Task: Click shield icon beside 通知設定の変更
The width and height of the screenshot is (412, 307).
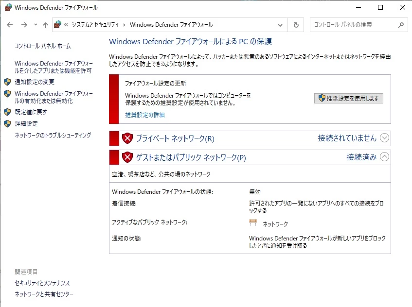Action: (8, 82)
